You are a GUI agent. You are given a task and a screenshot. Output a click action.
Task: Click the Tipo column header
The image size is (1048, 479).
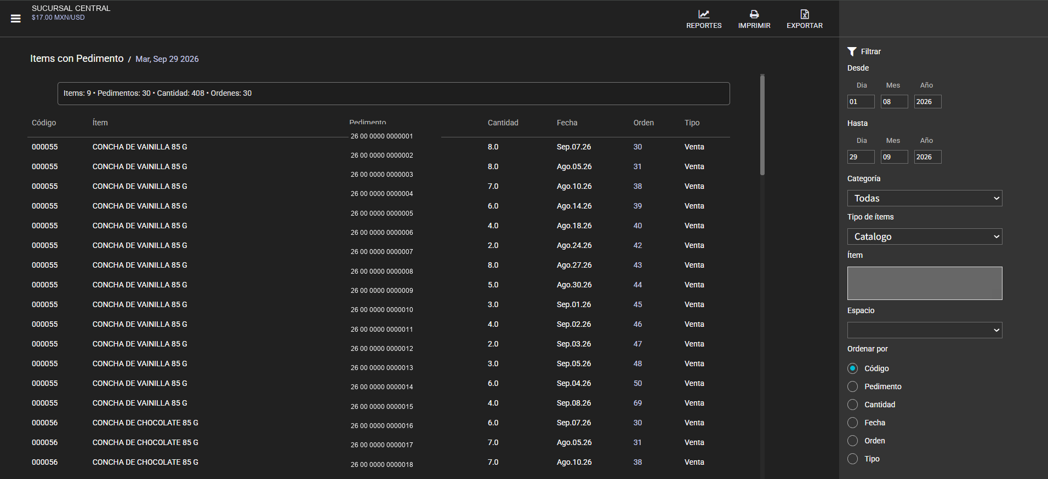tap(692, 123)
